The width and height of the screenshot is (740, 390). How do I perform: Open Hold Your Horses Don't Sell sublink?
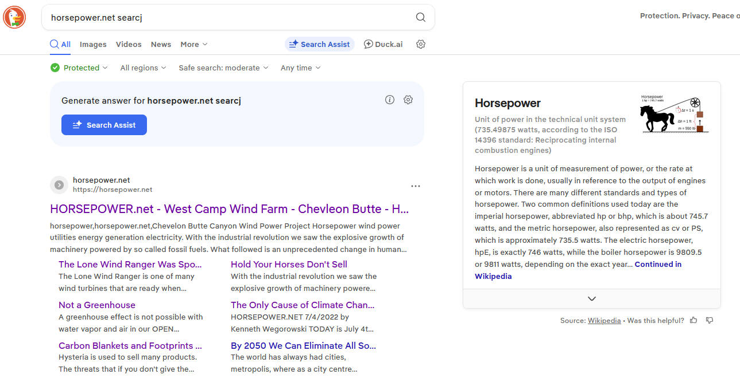click(x=289, y=264)
